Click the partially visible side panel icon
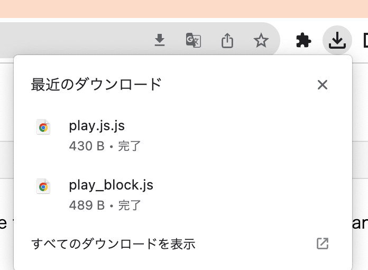The width and height of the screenshot is (368, 270). 365,40
